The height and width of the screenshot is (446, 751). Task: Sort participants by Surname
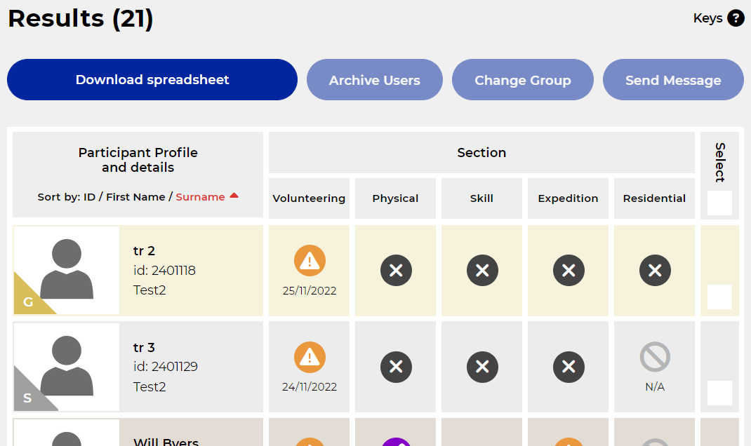[x=200, y=196]
